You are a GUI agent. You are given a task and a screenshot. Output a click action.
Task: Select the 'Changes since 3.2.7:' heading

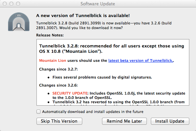tap(59, 69)
